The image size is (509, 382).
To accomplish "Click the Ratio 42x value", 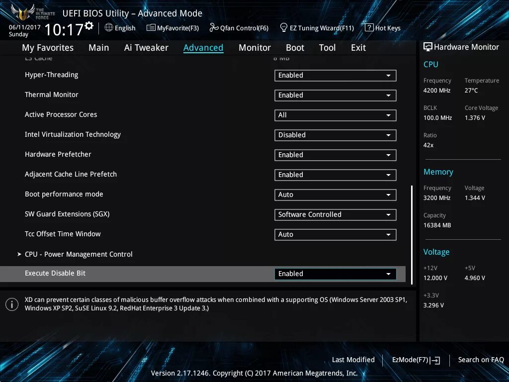I will (428, 145).
